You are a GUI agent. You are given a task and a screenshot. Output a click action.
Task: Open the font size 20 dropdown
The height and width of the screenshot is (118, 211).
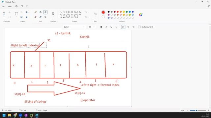pos(92,27)
